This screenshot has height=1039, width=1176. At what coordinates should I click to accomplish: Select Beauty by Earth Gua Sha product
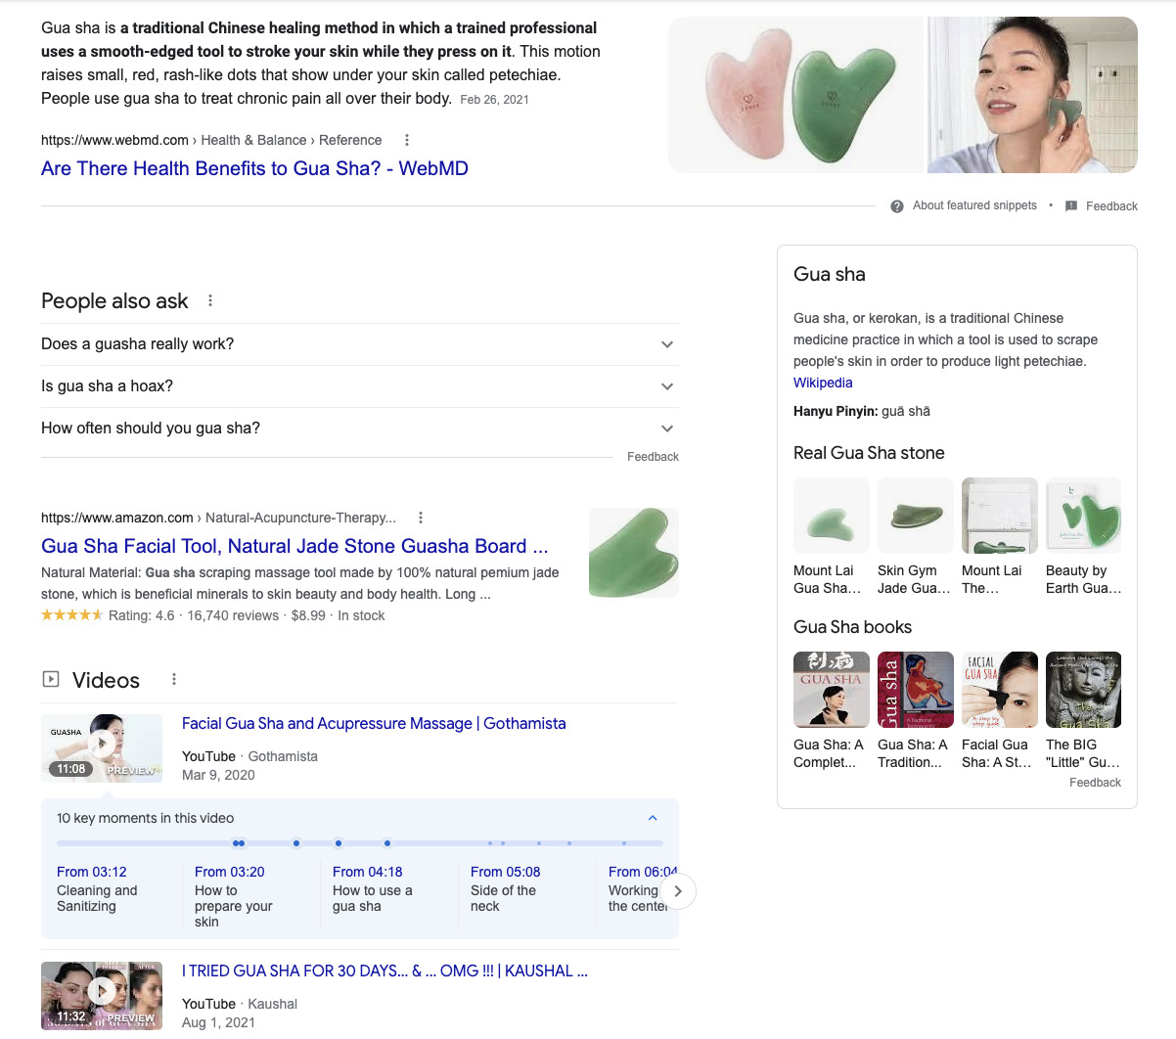click(x=1083, y=536)
